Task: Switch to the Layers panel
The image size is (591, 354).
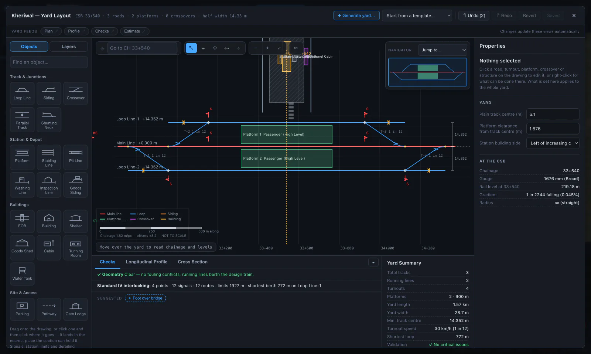Action: click(69, 47)
